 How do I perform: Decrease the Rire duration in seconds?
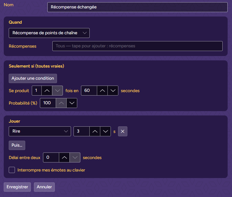coord(105,131)
